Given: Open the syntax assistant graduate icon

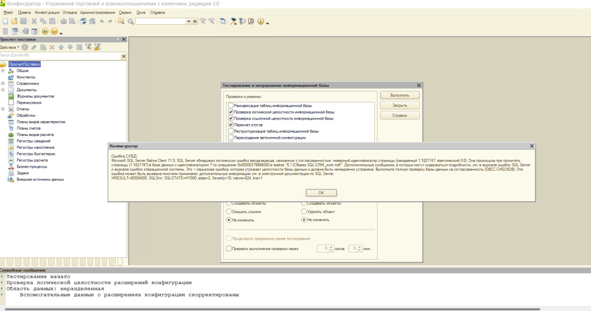Looking at the screenshot, I should (233, 21).
